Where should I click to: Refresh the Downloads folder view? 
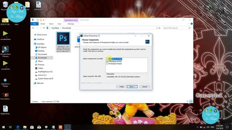pos(159,28)
